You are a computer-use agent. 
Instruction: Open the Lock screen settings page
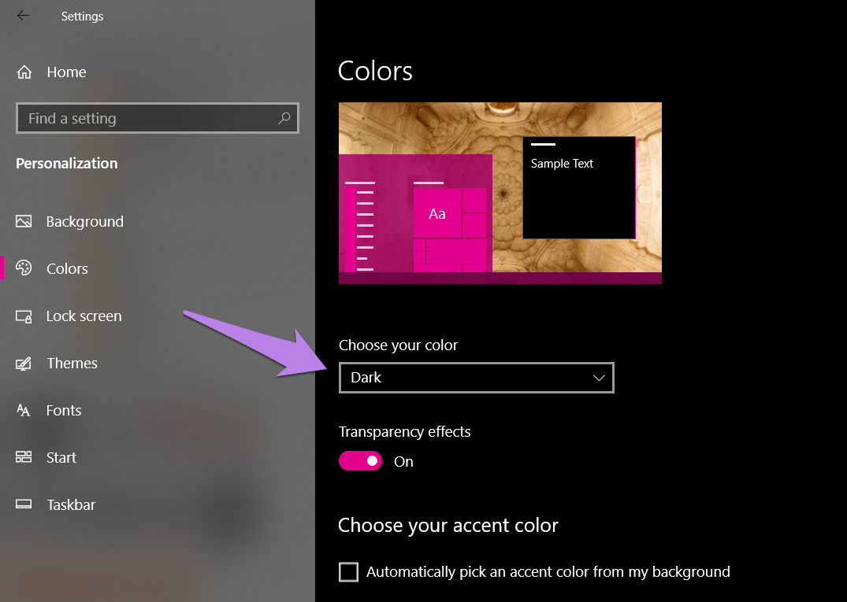click(x=84, y=316)
